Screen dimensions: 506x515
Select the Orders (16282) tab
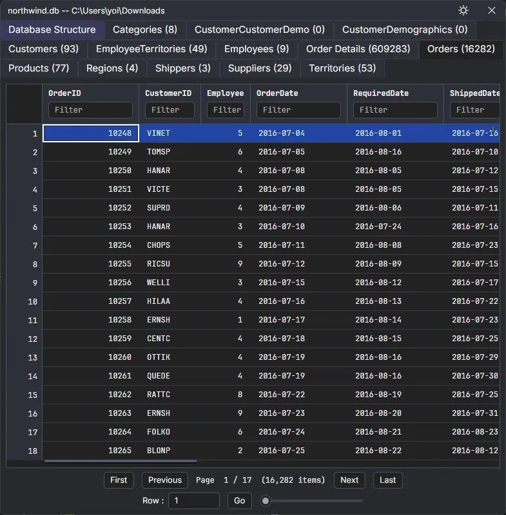tap(461, 49)
